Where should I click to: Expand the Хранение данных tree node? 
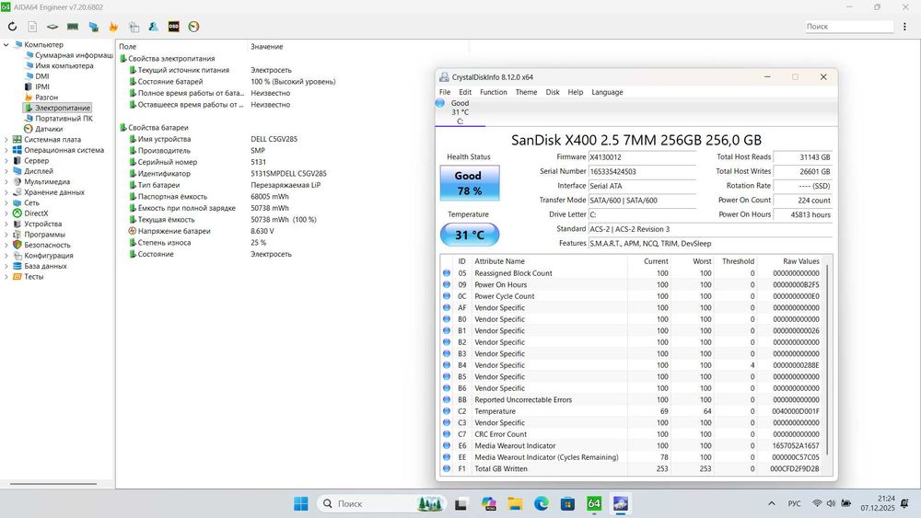[6, 192]
